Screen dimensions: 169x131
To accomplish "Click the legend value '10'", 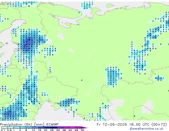I will point(33,130).
